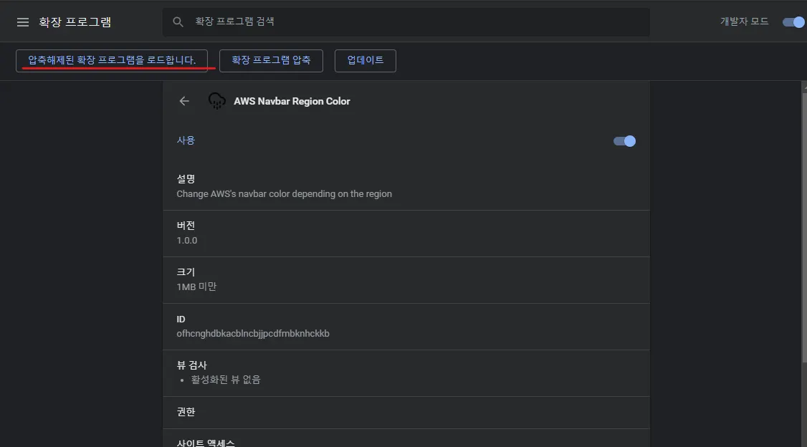This screenshot has width=807, height=447.
Task: Focus the 확장 프로그램 검색 field
Action: 406,22
